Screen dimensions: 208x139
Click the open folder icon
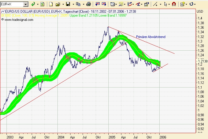[x=58, y=4]
